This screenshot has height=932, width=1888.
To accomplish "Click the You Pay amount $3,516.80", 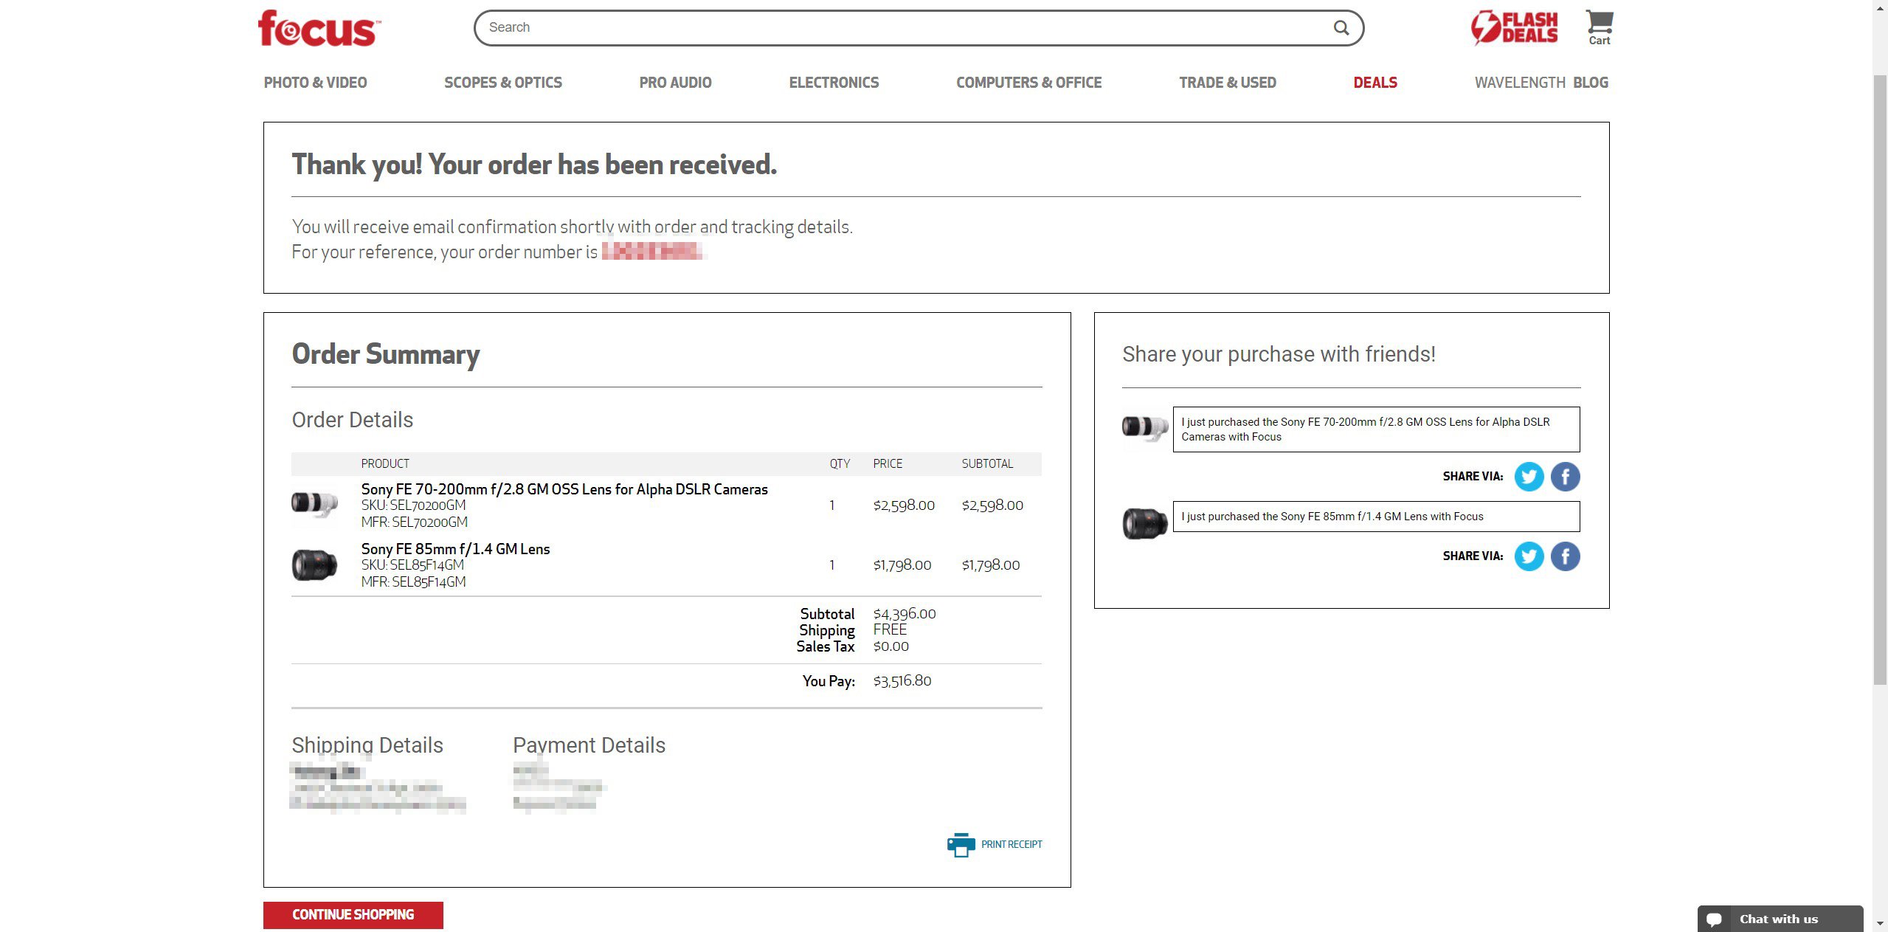I will pyautogui.click(x=902, y=681).
